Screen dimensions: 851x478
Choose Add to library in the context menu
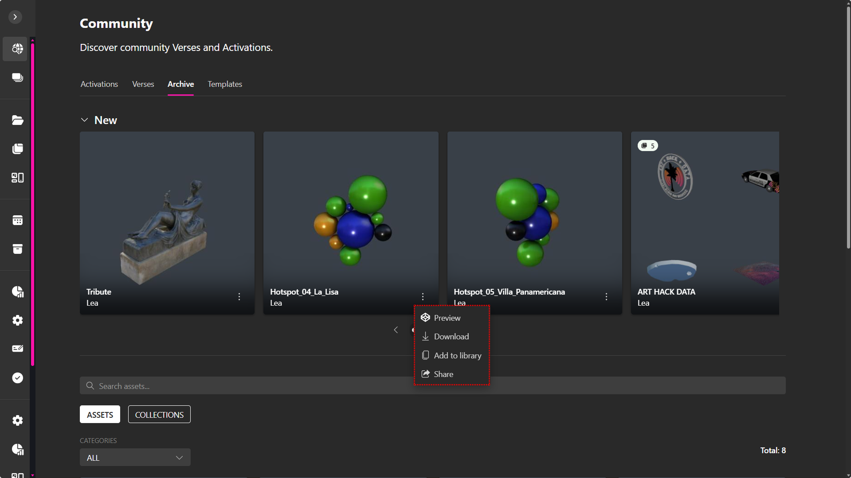click(x=457, y=356)
